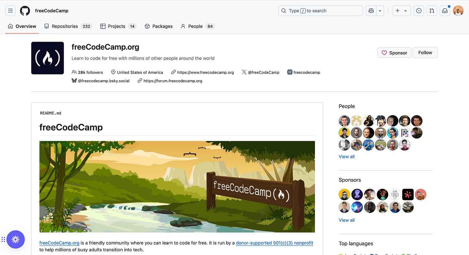The height and width of the screenshot is (255, 469).
Task: Open the hamburger navigation menu icon
Action: tap(10, 10)
